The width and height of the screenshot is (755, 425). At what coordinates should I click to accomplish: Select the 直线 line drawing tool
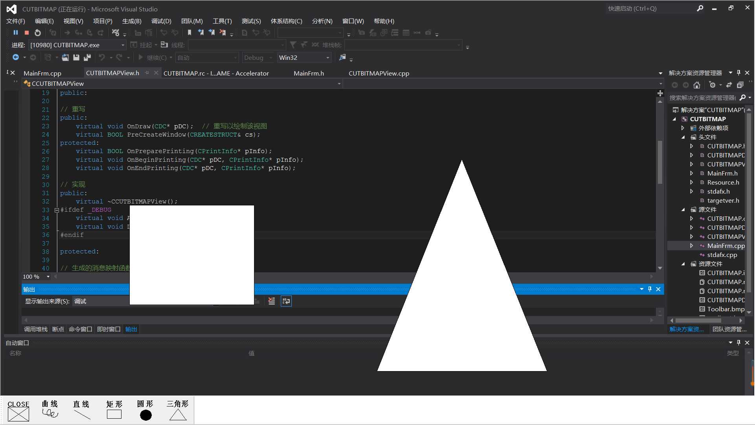(81, 410)
